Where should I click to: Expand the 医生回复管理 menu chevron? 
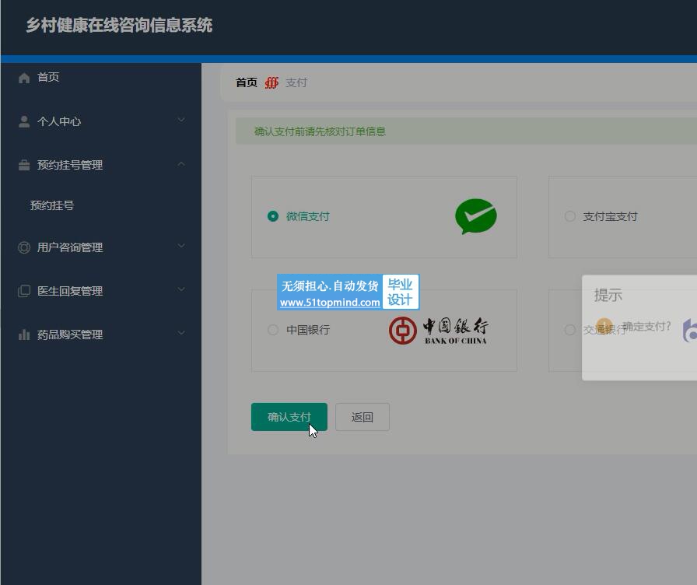coord(181,289)
